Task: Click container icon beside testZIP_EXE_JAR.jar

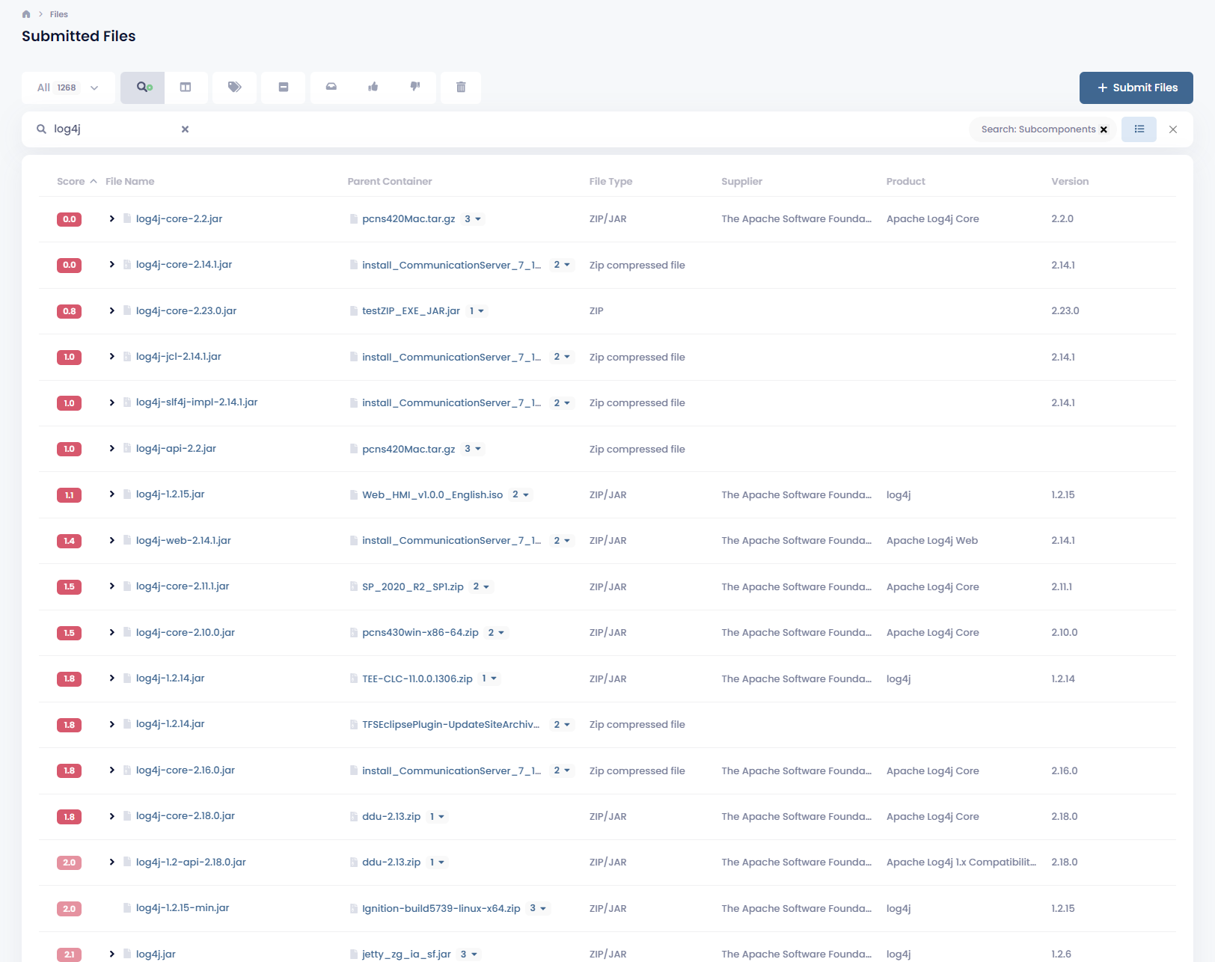Action: 354,311
